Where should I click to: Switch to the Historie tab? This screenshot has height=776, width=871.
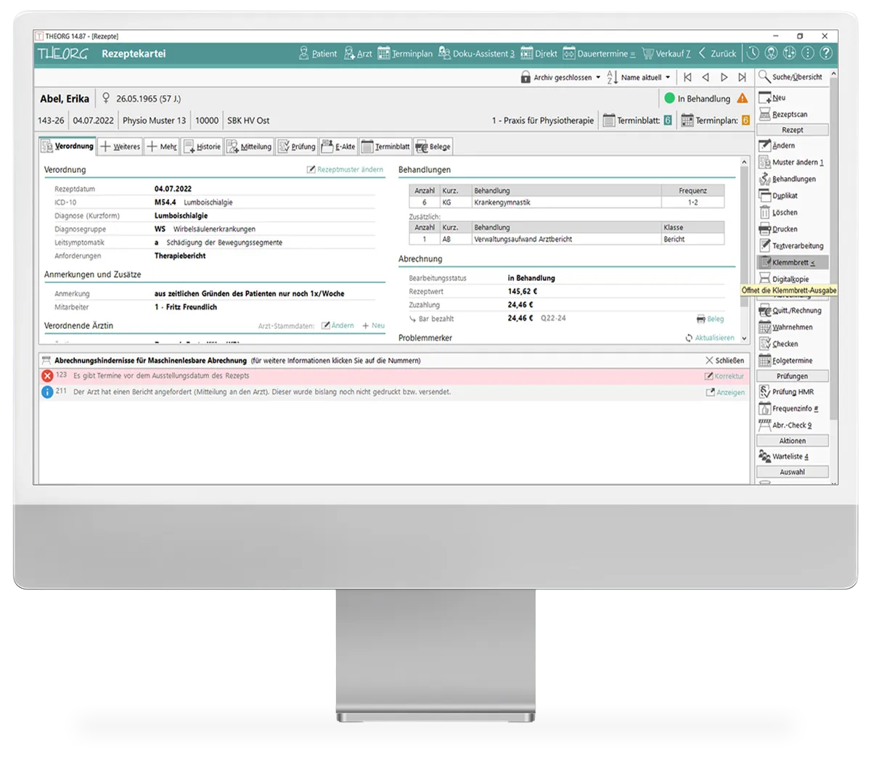(203, 147)
